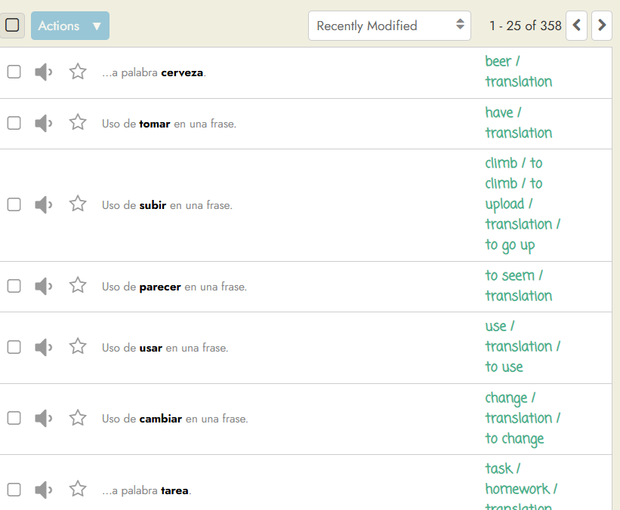Open the 'beer / translation' link
620x510 pixels.
click(x=518, y=72)
